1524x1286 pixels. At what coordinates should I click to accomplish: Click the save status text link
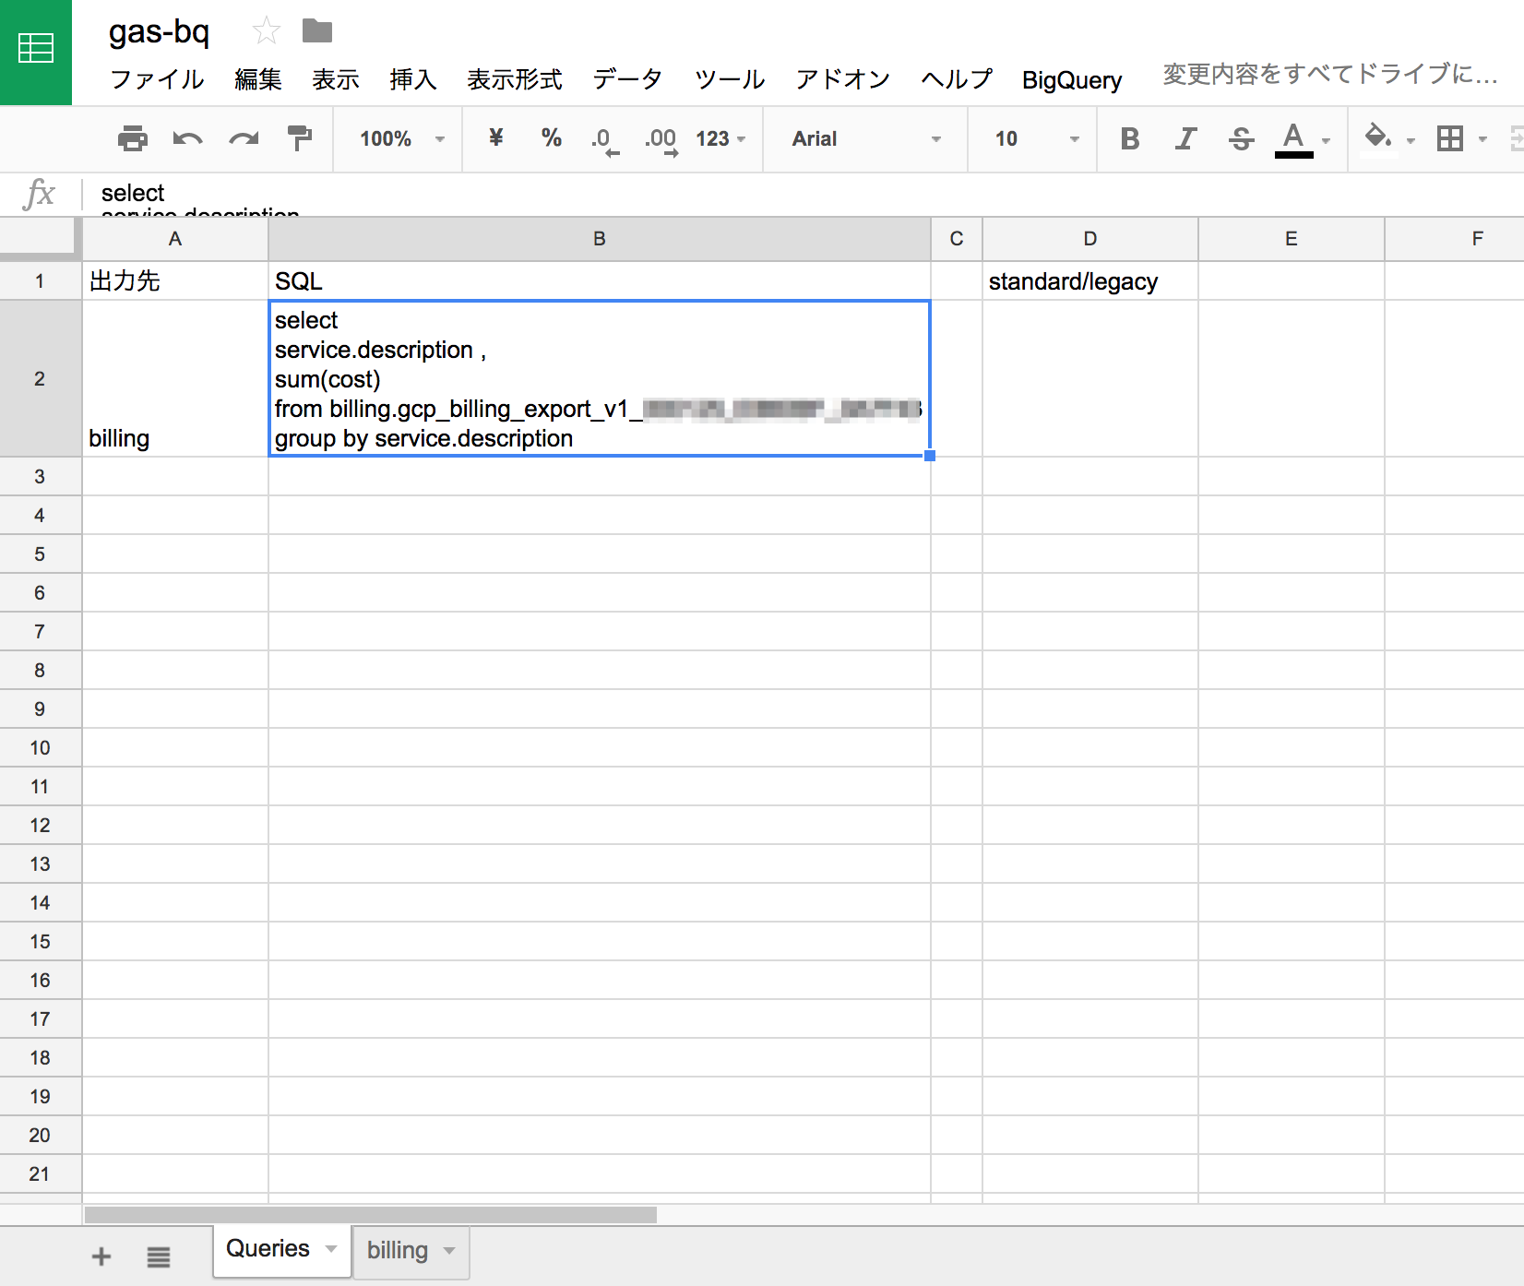tap(1329, 74)
